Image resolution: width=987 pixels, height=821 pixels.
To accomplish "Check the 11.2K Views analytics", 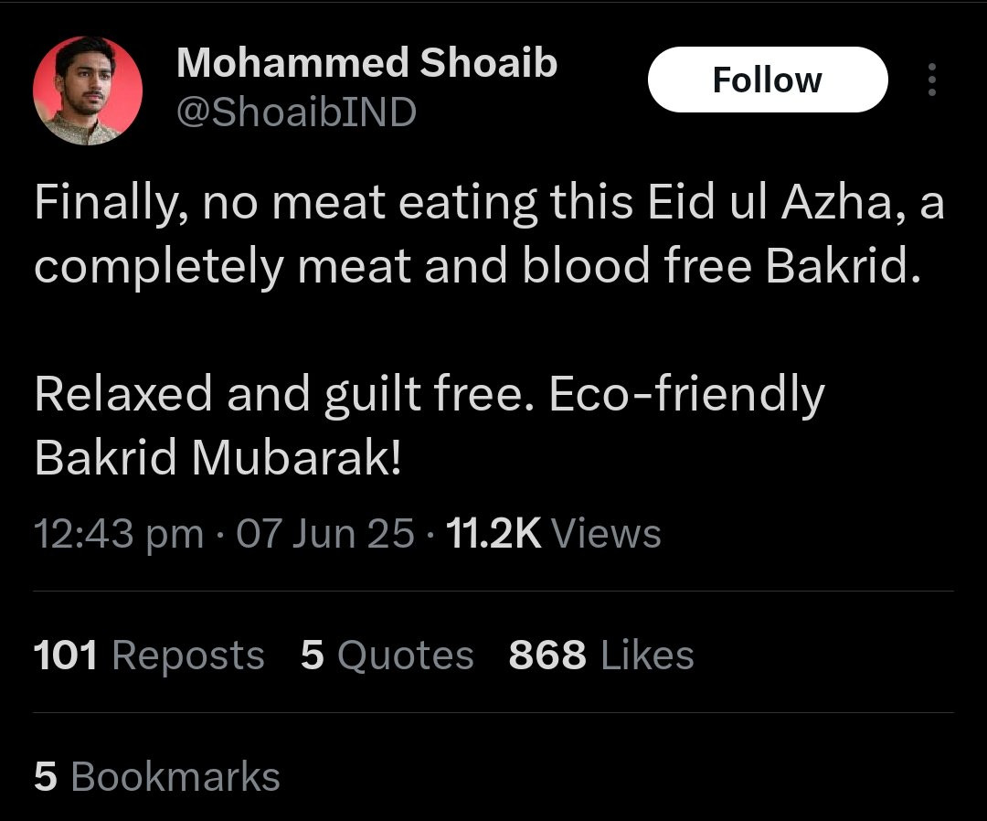I will [553, 534].
